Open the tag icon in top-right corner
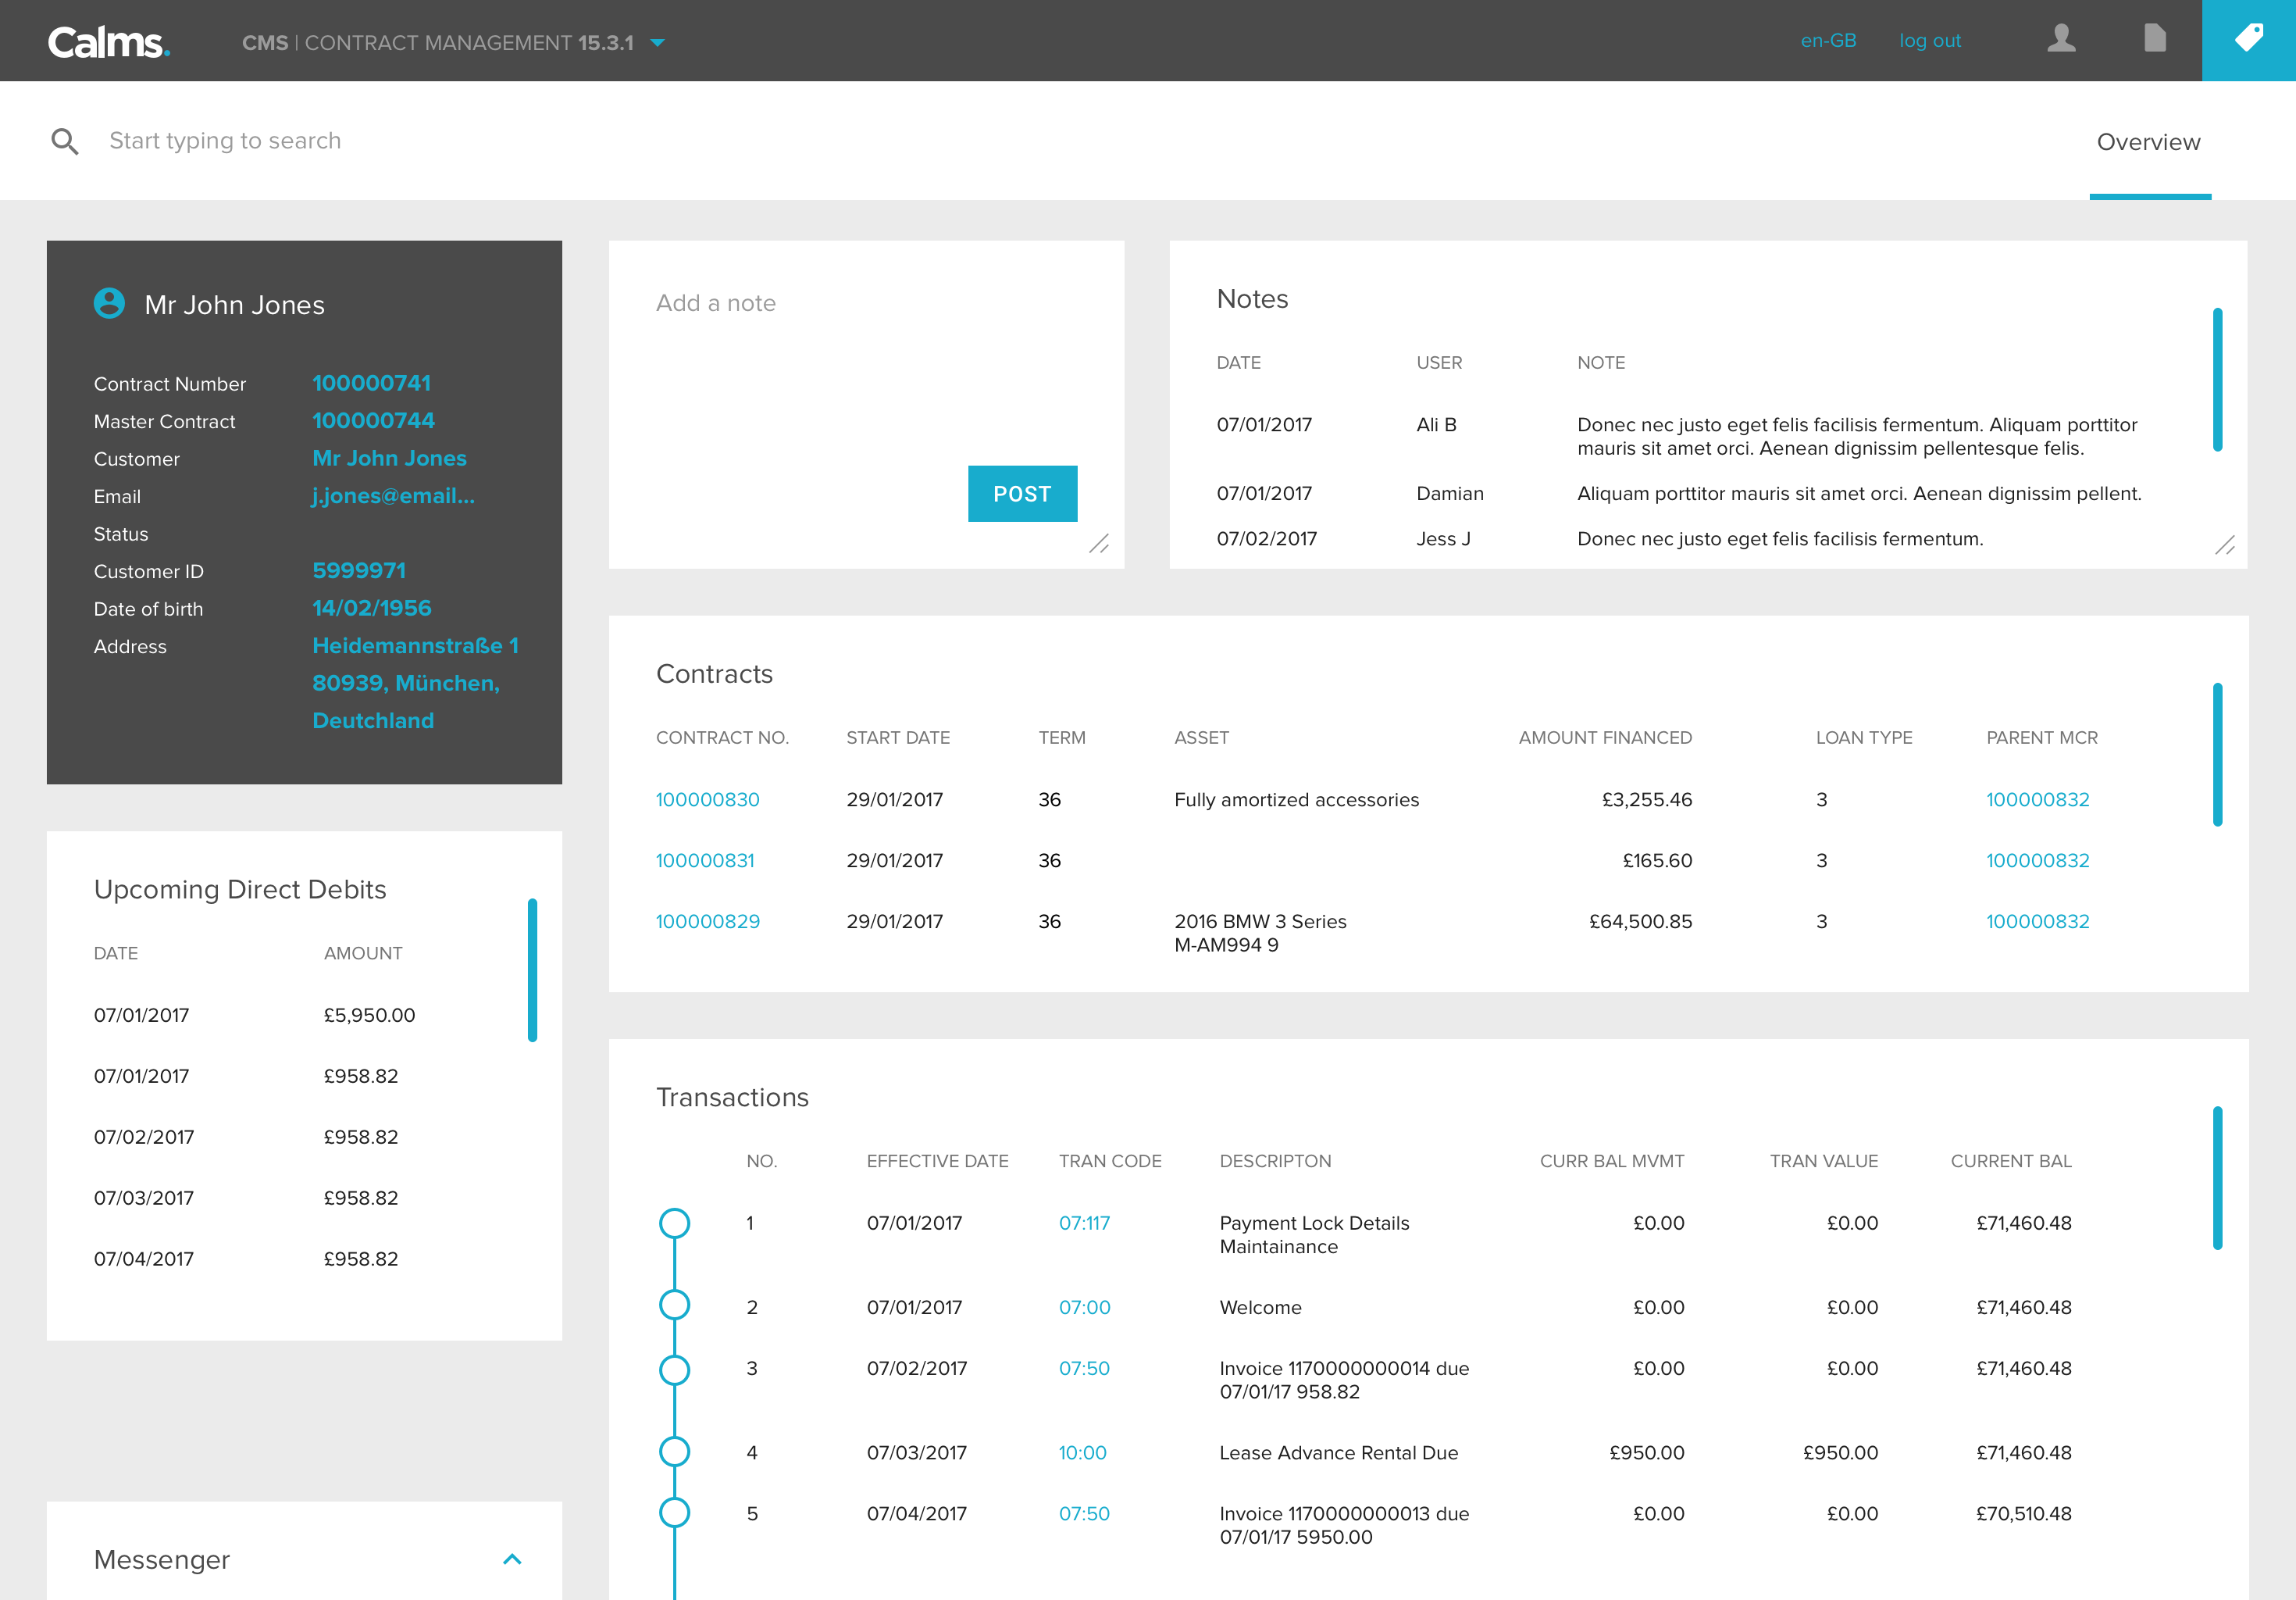This screenshot has height=1600, width=2296. (x=2248, y=40)
